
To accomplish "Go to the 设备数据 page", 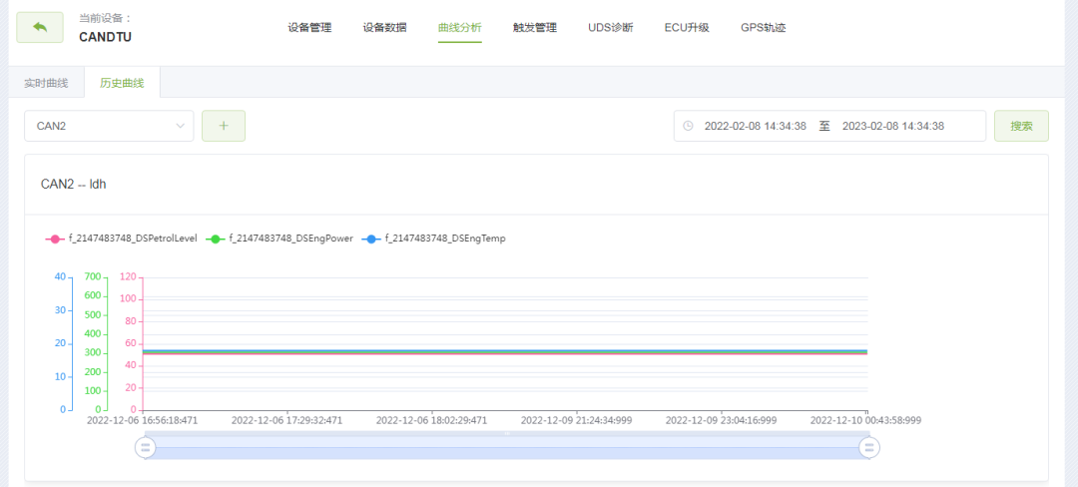I will [384, 28].
